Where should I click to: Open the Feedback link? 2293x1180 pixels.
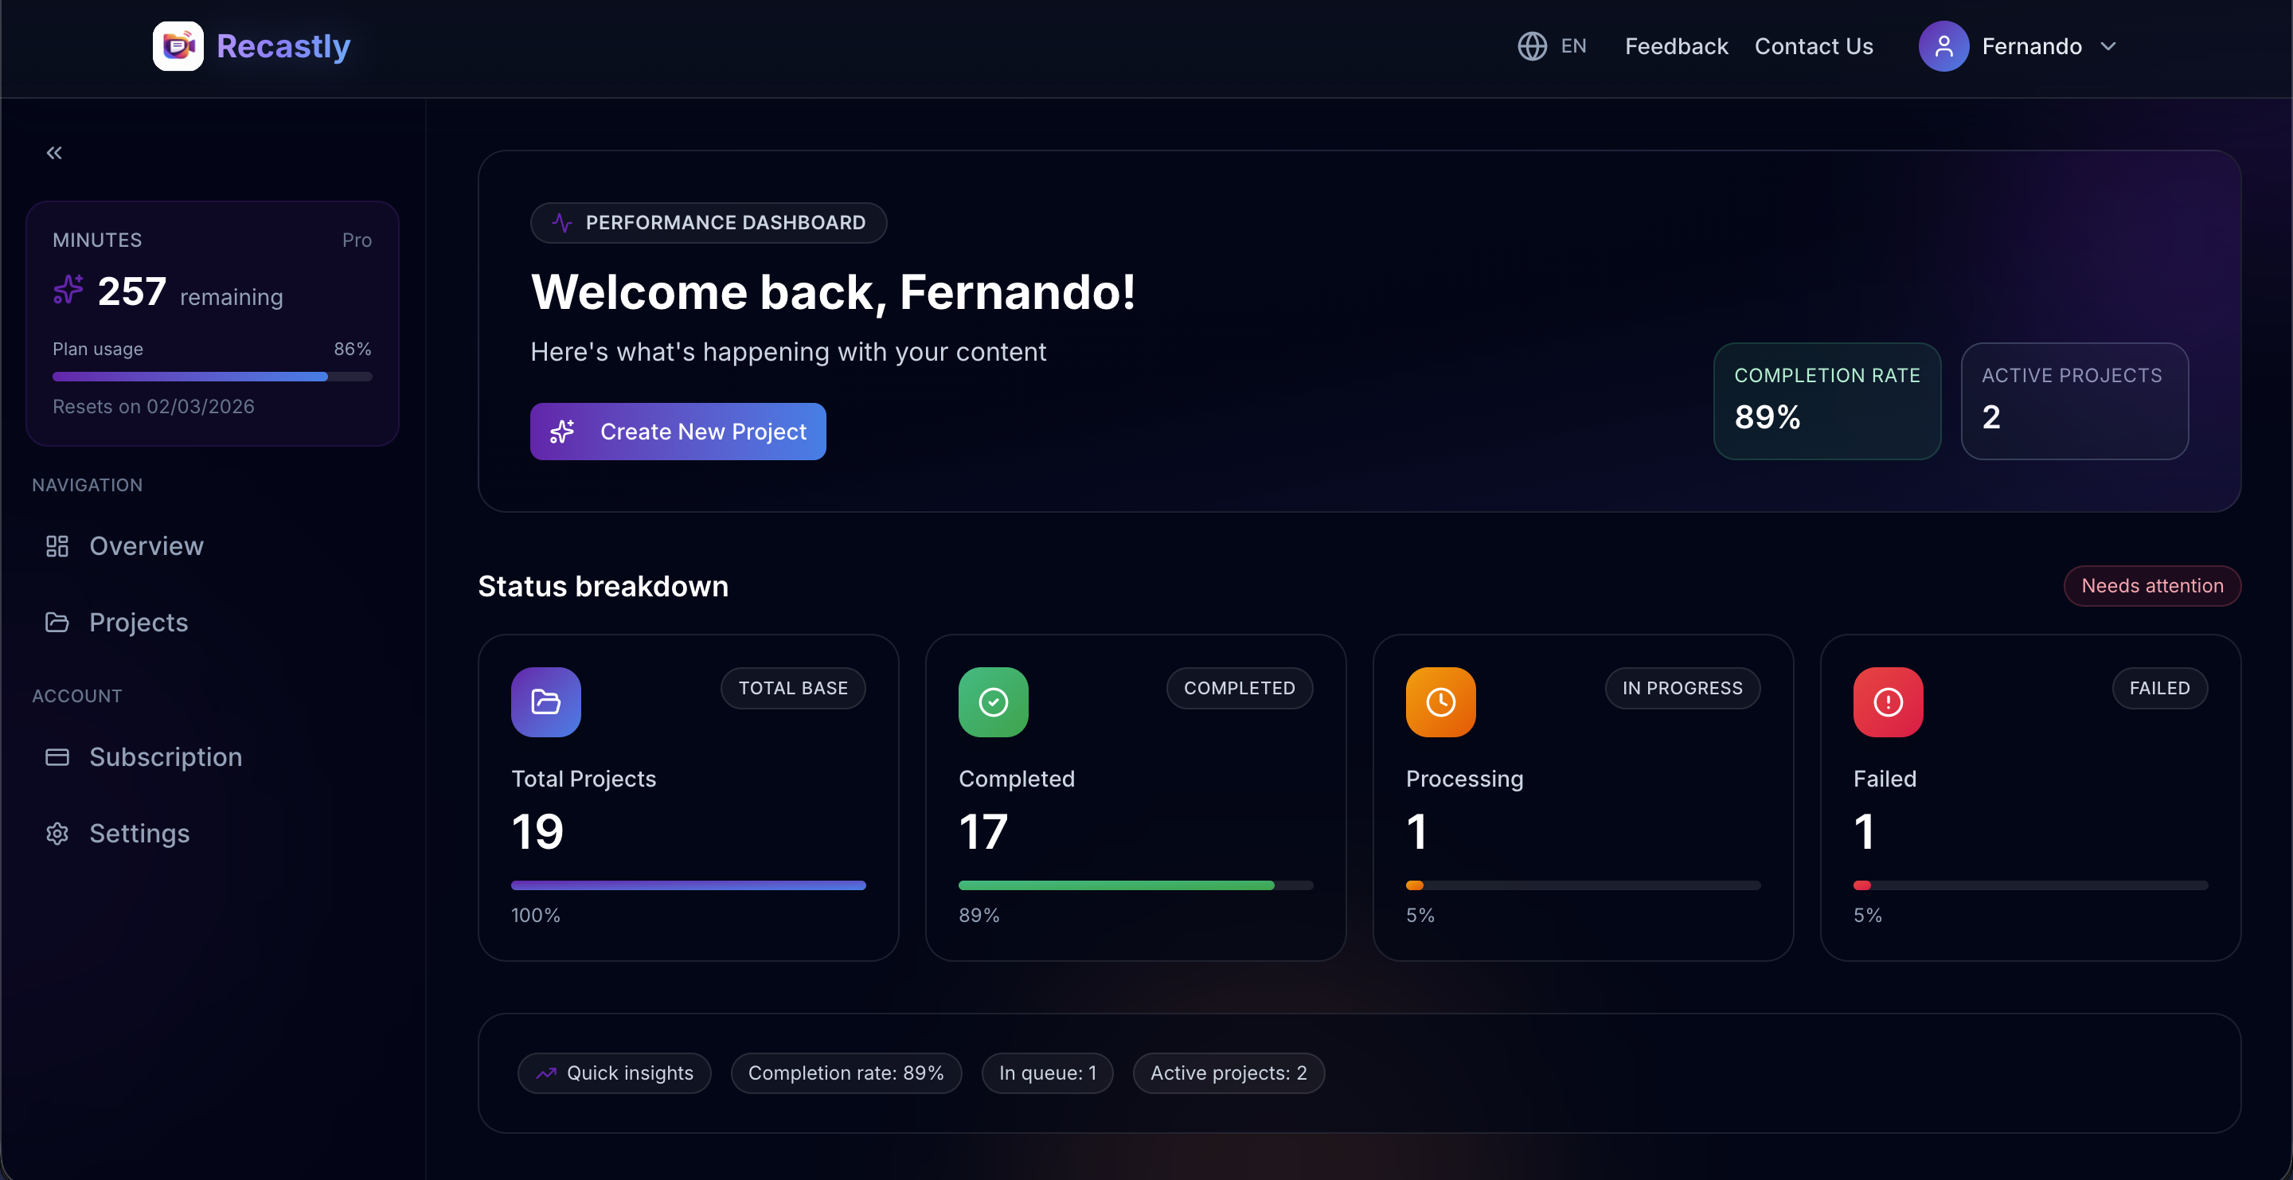(x=1676, y=46)
